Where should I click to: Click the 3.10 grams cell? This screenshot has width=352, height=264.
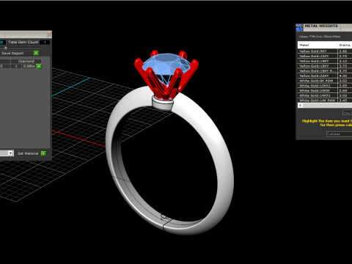click(345, 61)
